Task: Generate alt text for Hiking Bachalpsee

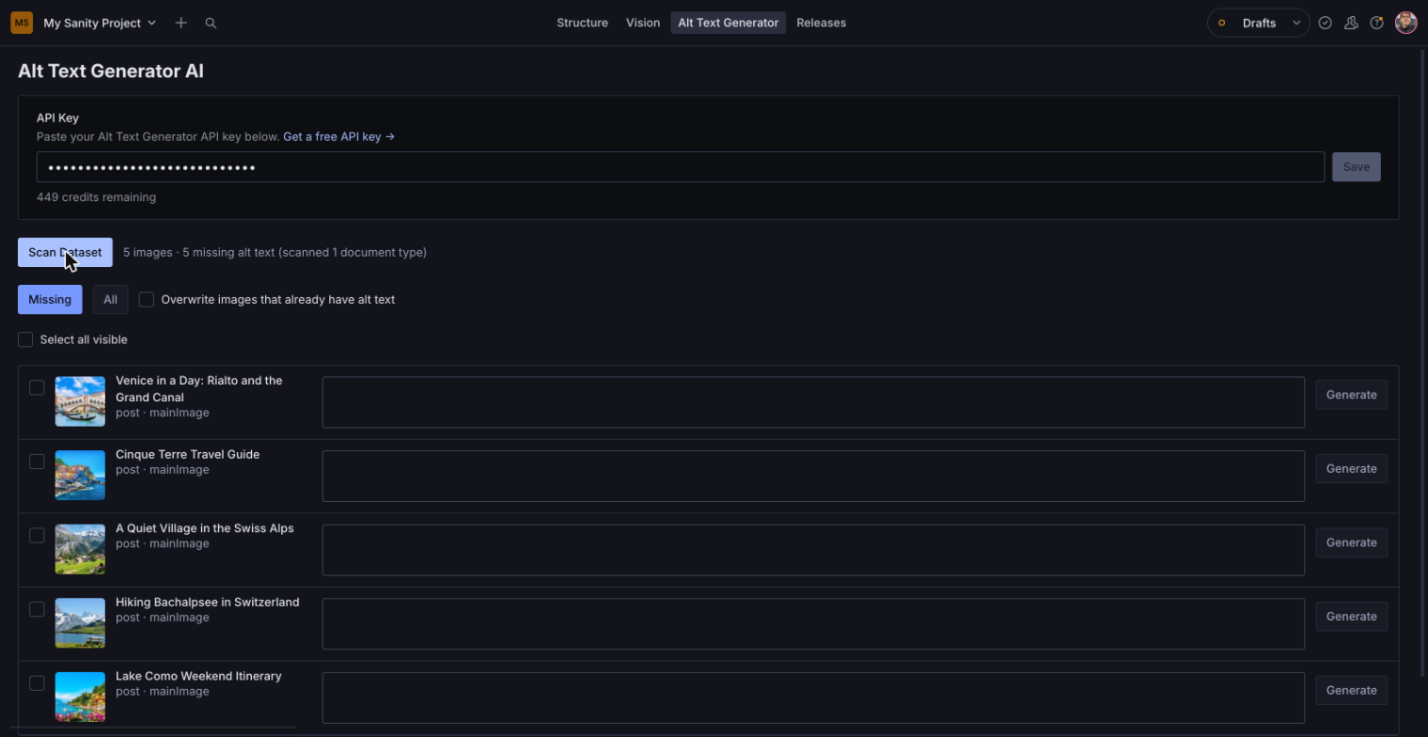Action: pyautogui.click(x=1351, y=617)
